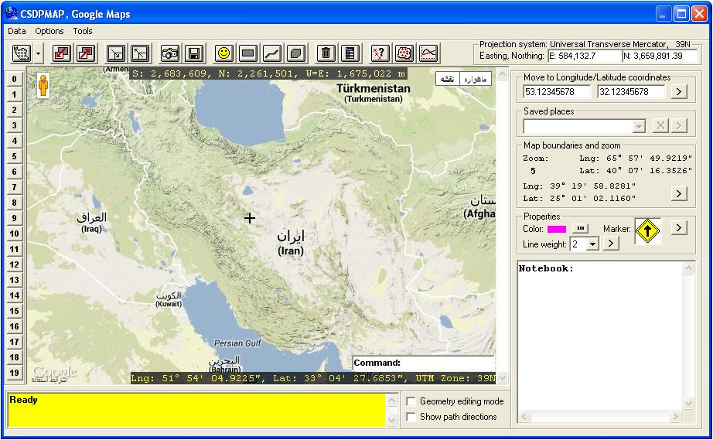
Task: Pick up the Street View pegman
Action: (43, 85)
